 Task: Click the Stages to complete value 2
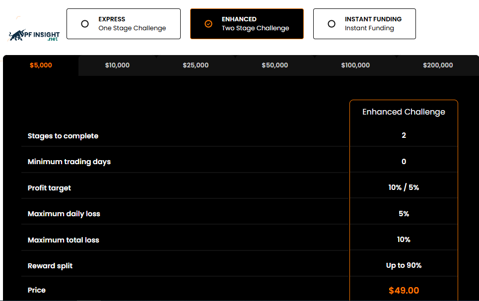pyautogui.click(x=404, y=135)
